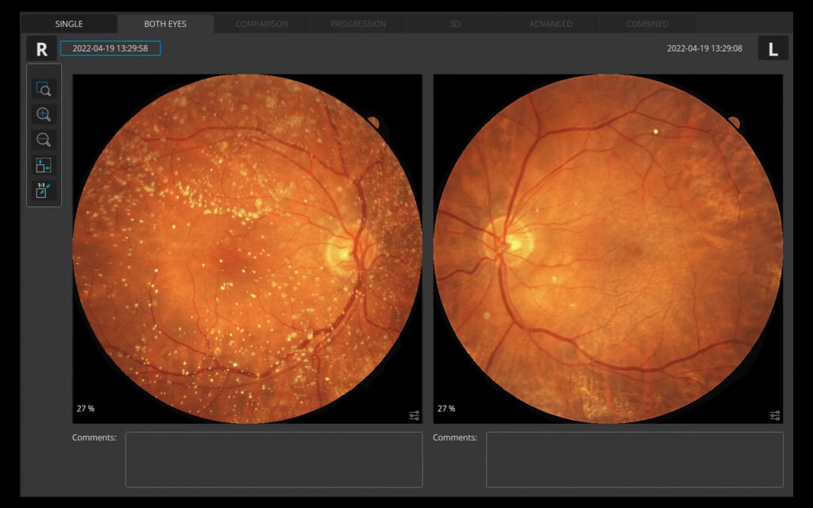The width and height of the screenshot is (813, 508).
Task: Open image adjustment sliders for right eye
Action: 414,415
